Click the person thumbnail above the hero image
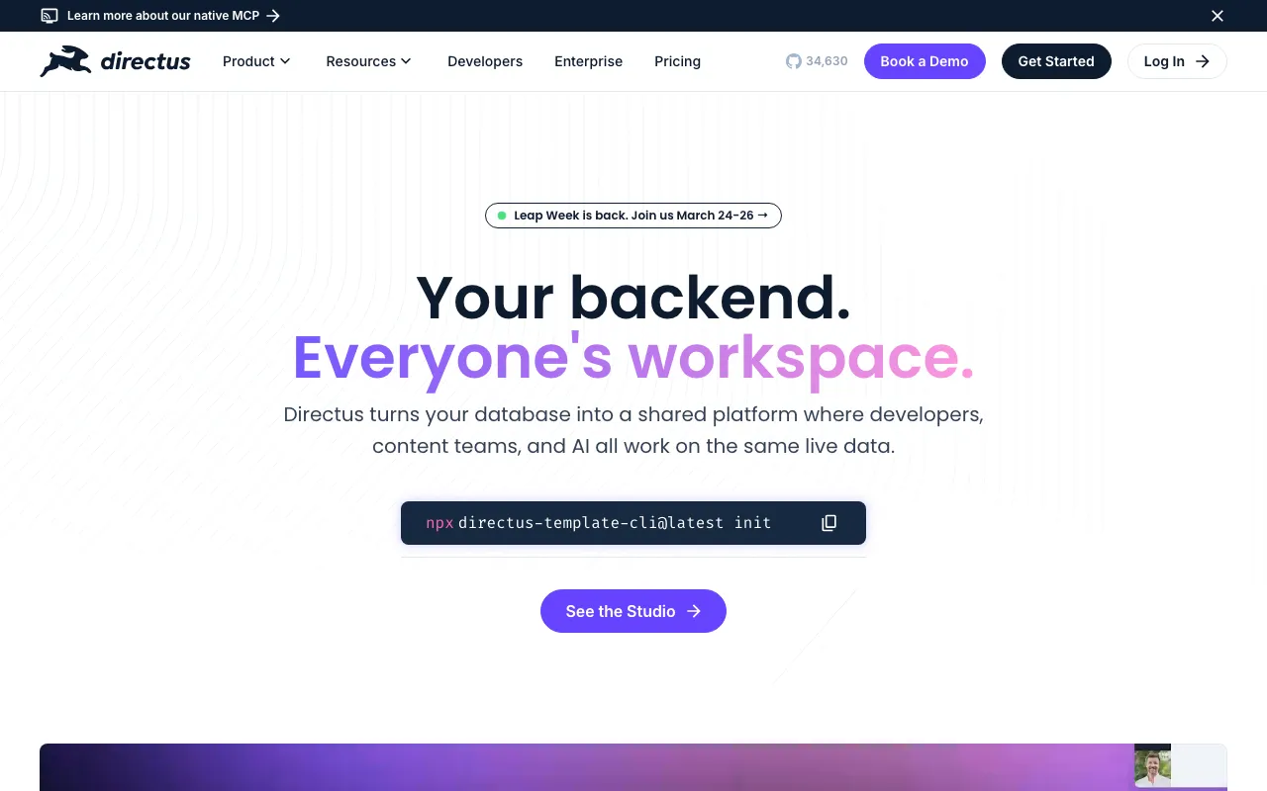Image resolution: width=1267 pixels, height=791 pixels. (x=1152, y=766)
